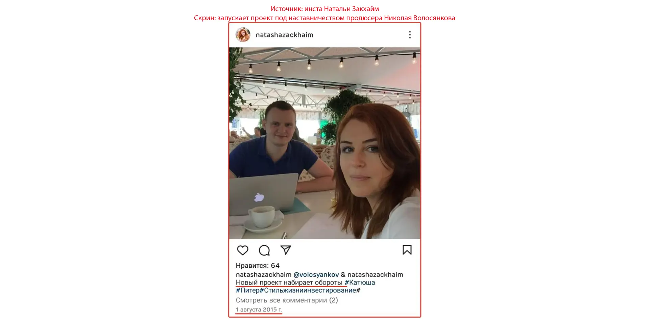Click caption text 'Новый проект набирает обороты'
Image resolution: width=649 pixels, height=323 pixels.
(x=289, y=282)
